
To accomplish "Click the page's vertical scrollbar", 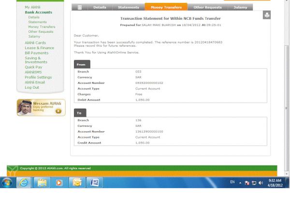I will point(286,108).
